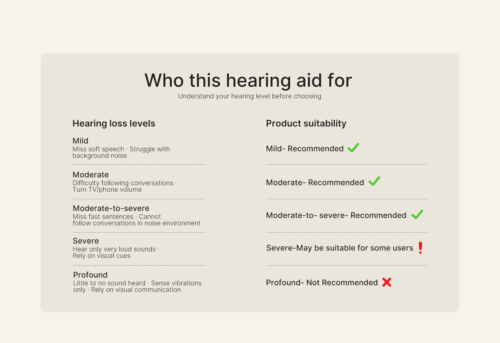Click the "Profound- Not Recommended" text
The height and width of the screenshot is (343, 500).
click(x=322, y=283)
